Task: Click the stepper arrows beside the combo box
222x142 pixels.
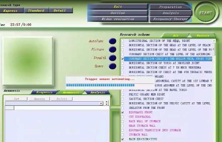Action: [x=107, y=103]
